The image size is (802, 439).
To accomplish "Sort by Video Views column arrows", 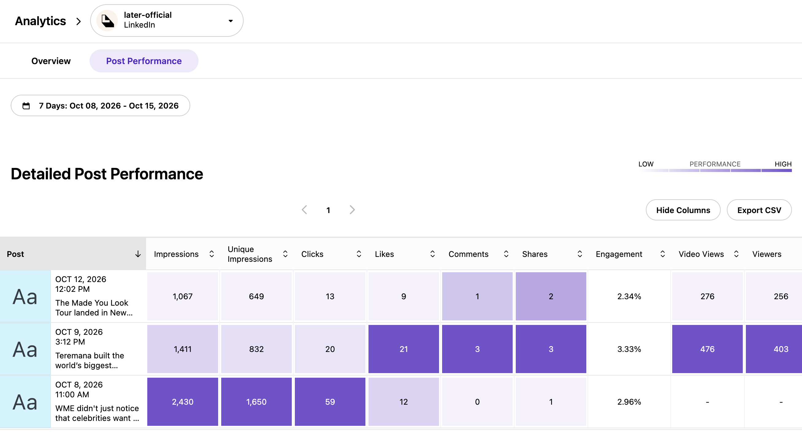I will pyautogui.click(x=736, y=254).
